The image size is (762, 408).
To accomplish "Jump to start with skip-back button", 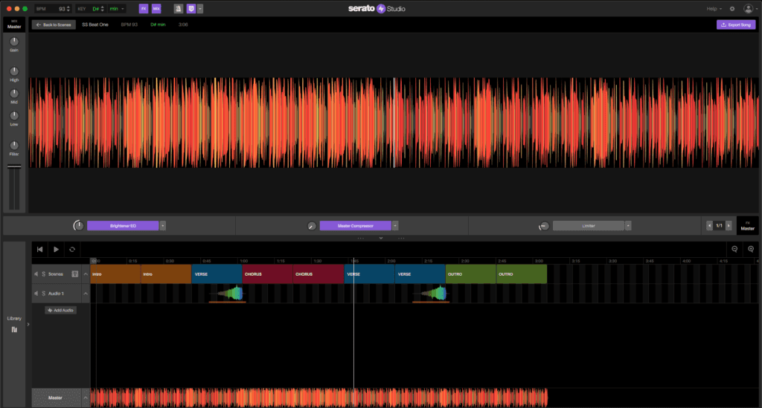I will [39, 250].
